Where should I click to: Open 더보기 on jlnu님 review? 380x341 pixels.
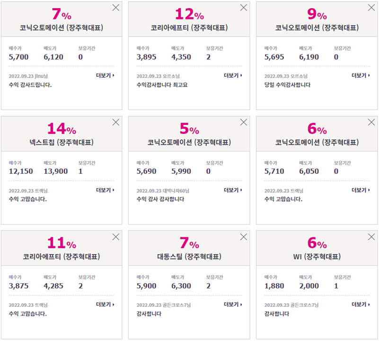(x=105, y=76)
